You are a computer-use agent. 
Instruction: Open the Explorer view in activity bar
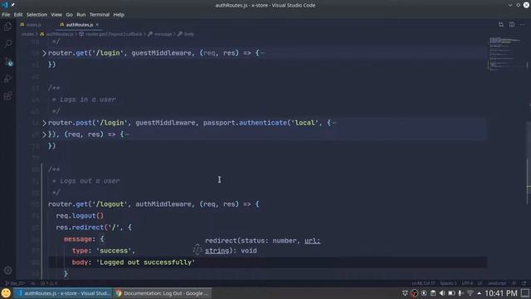(x=7, y=27)
